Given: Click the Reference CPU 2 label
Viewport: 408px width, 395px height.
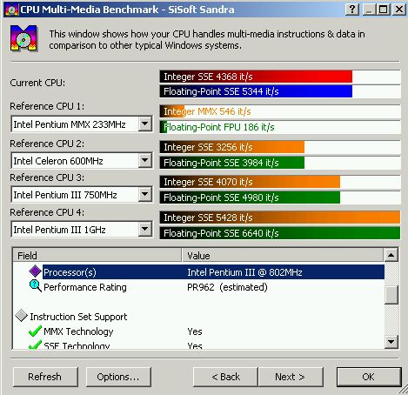Looking at the screenshot, I should coord(47,144).
